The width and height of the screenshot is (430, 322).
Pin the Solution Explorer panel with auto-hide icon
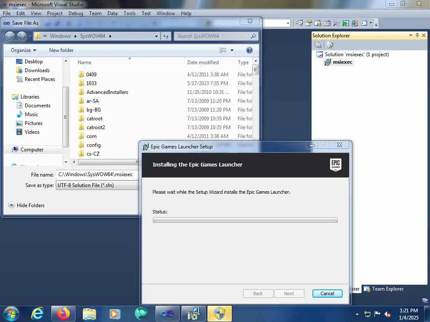417,35
